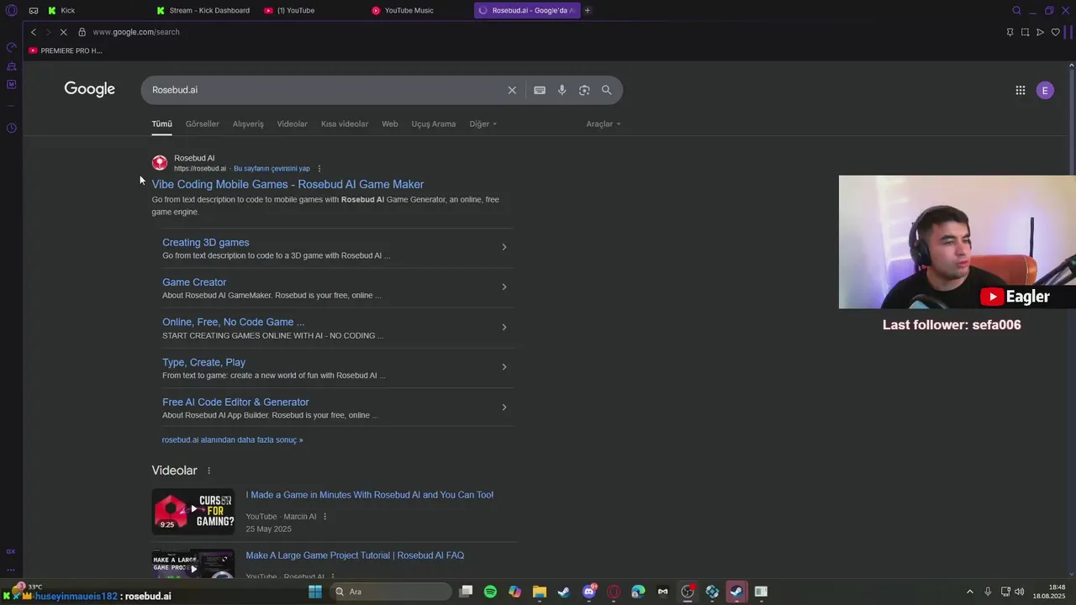
Task: Open the on-screen keyboard input tool
Action: point(540,90)
